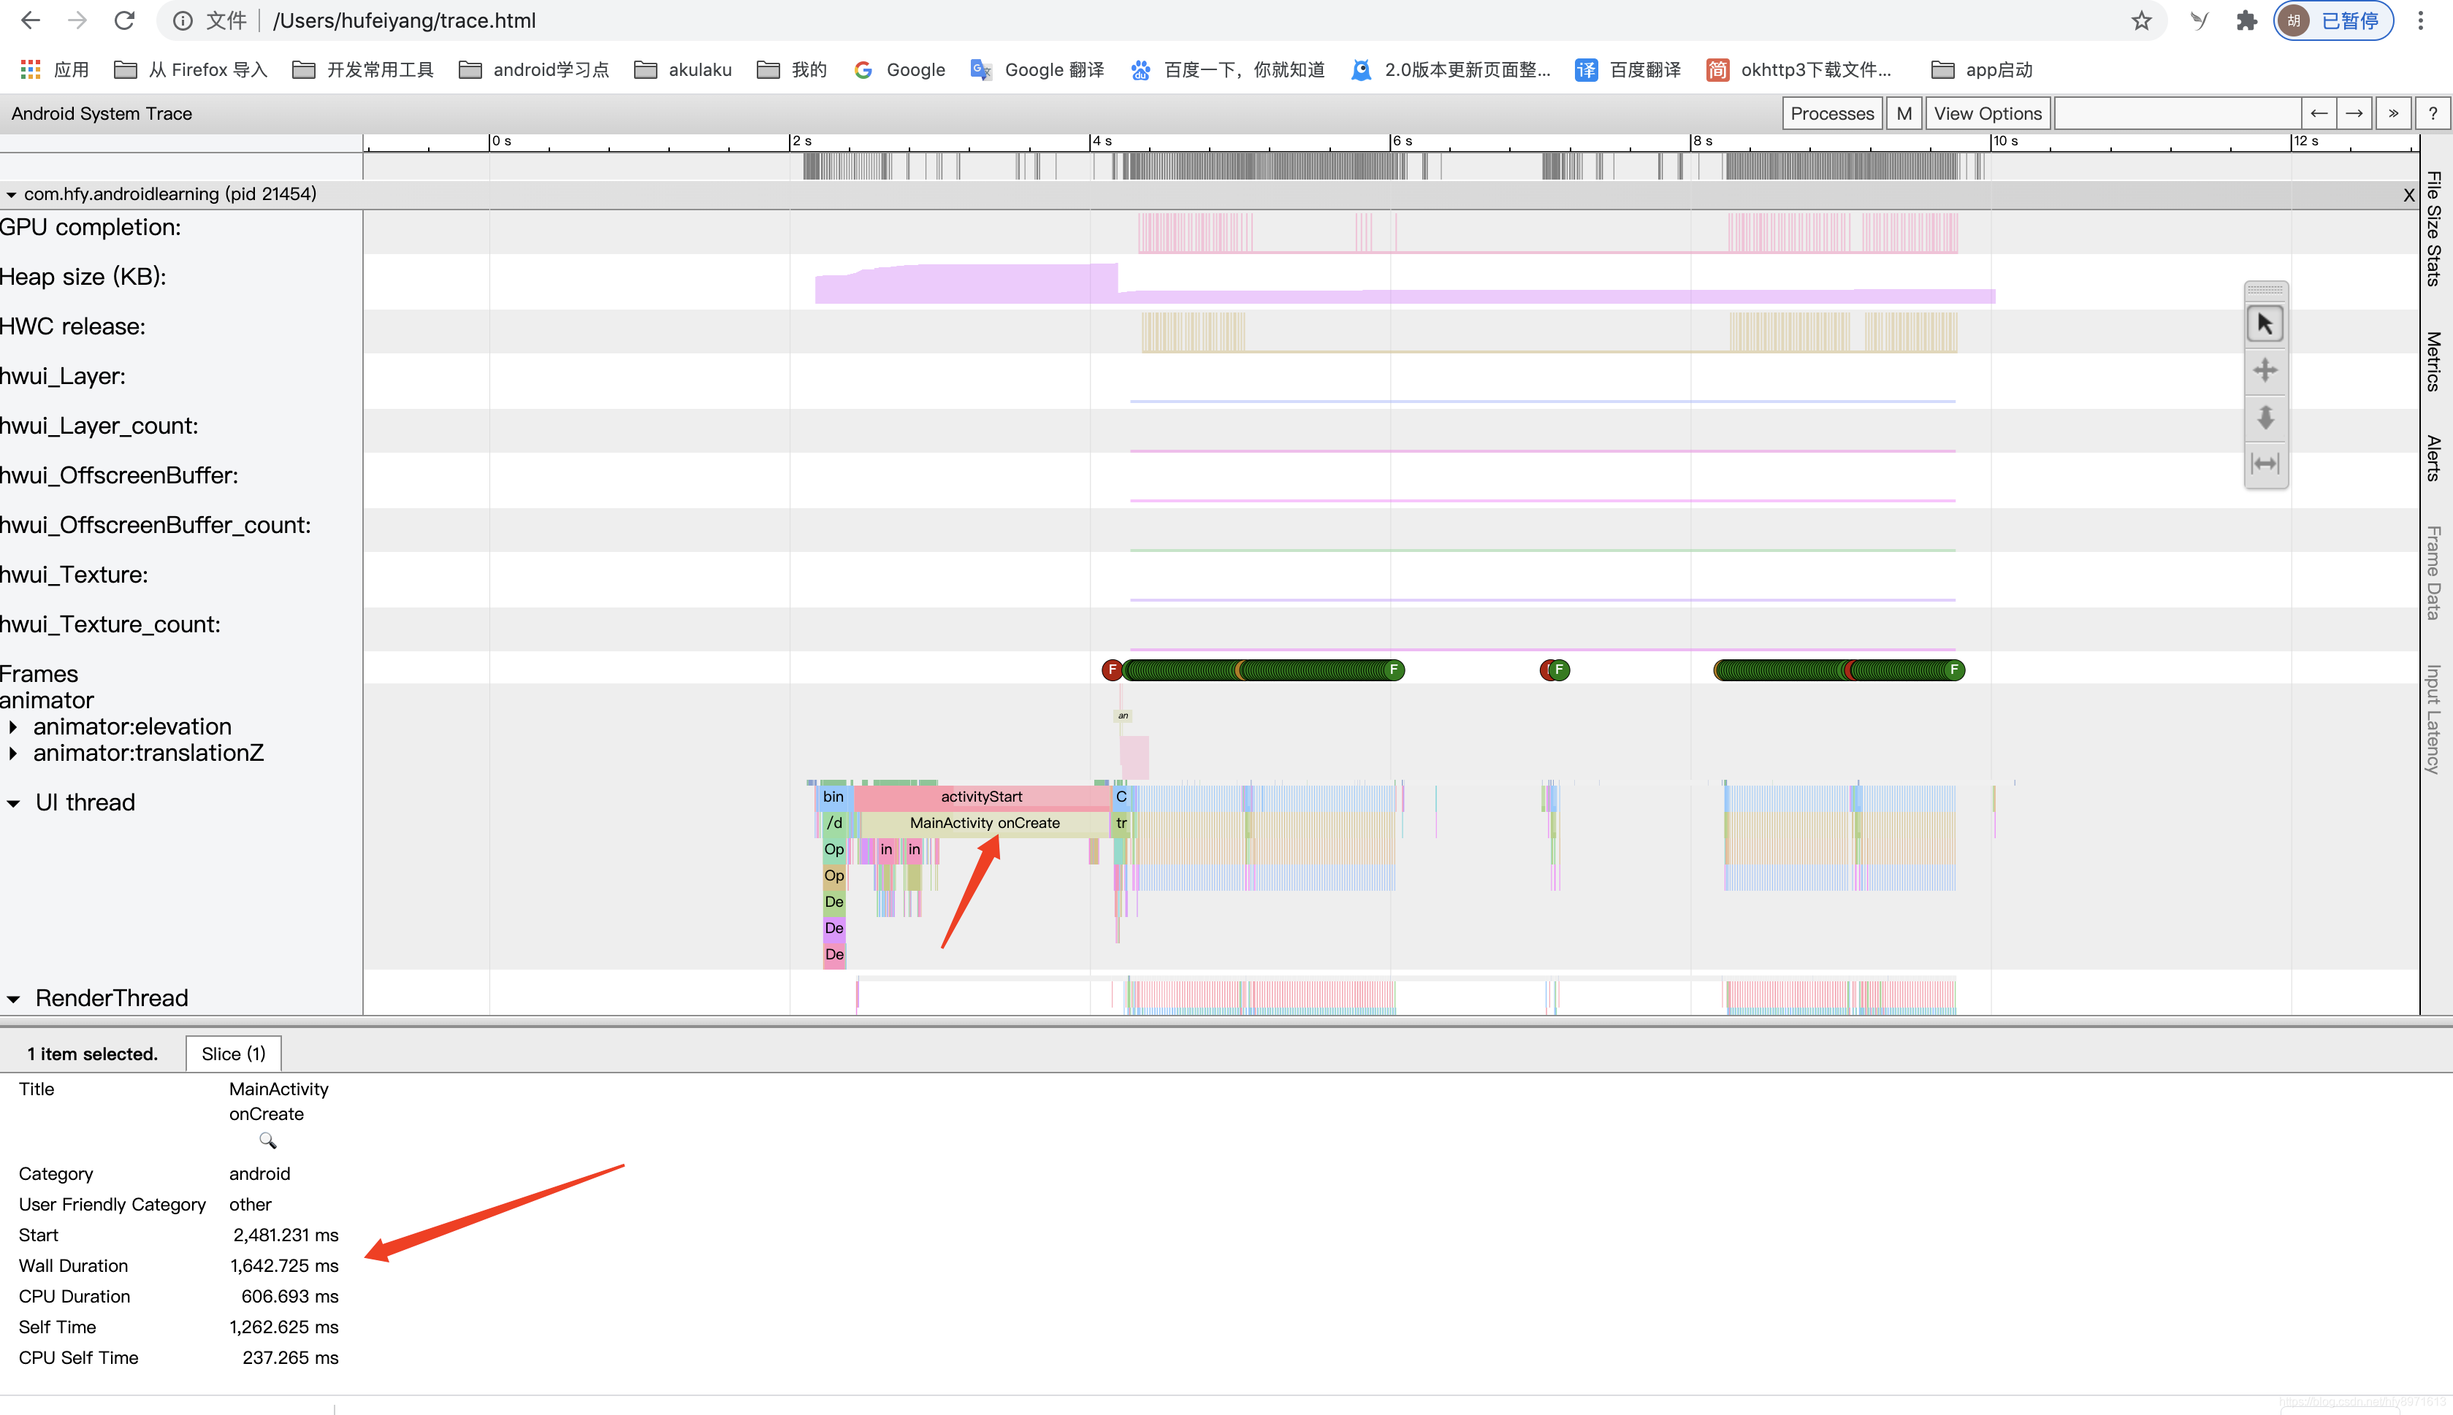
Task: Toggle the M metadata button
Action: coord(1903,114)
